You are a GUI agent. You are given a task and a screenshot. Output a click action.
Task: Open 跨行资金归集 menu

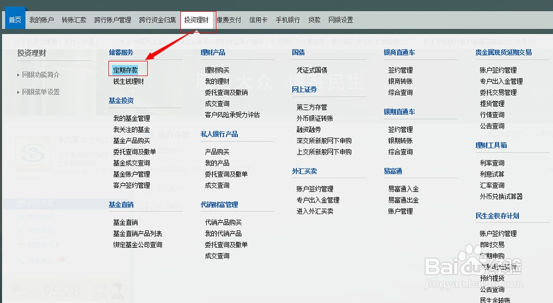click(158, 20)
